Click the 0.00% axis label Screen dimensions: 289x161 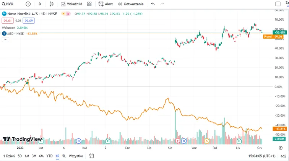click(278, 87)
